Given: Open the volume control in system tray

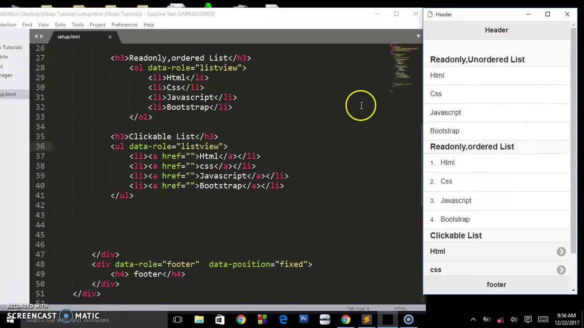Looking at the screenshot, I should tap(514, 320).
